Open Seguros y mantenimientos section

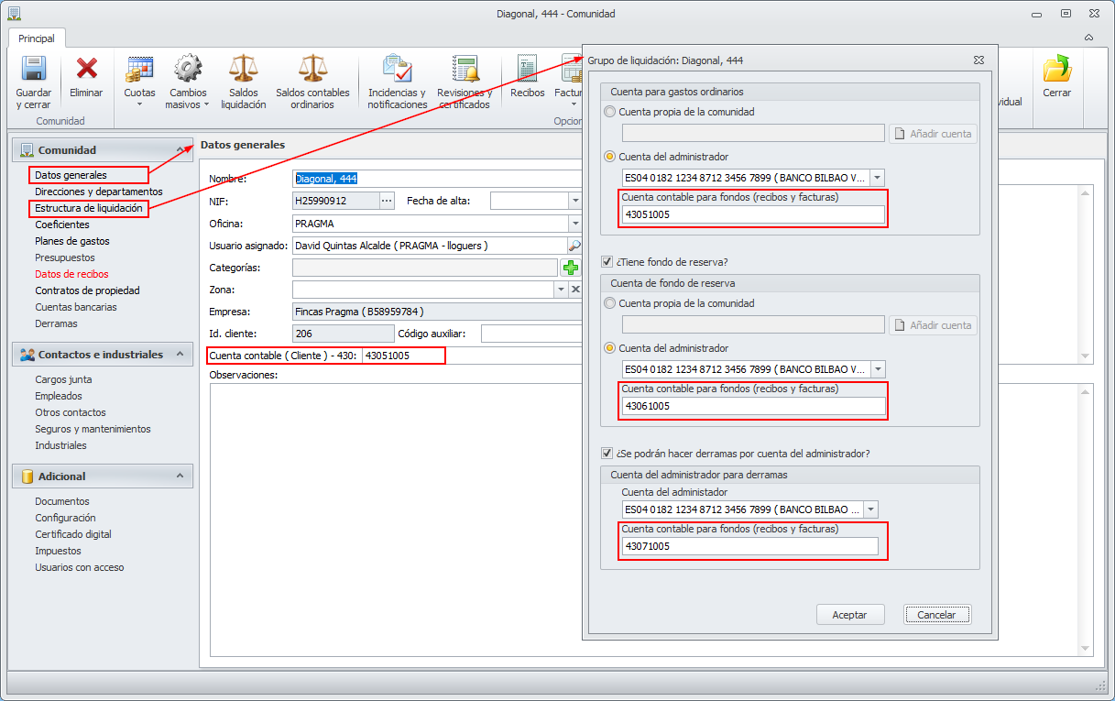coord(93,429)
